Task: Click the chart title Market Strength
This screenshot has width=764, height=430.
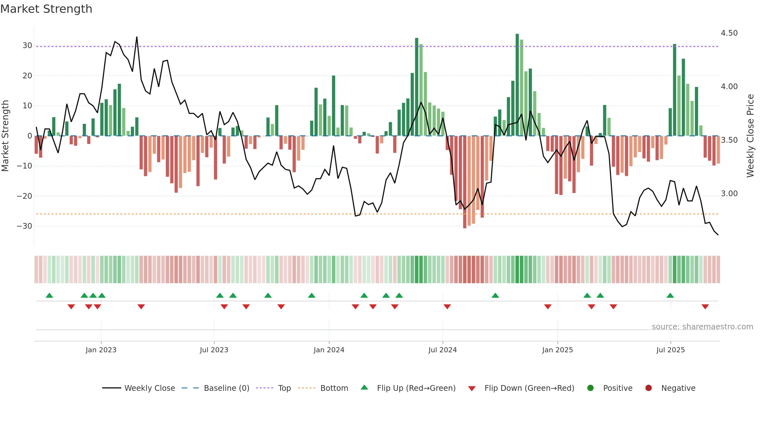Action: click(x=46, y=9)
